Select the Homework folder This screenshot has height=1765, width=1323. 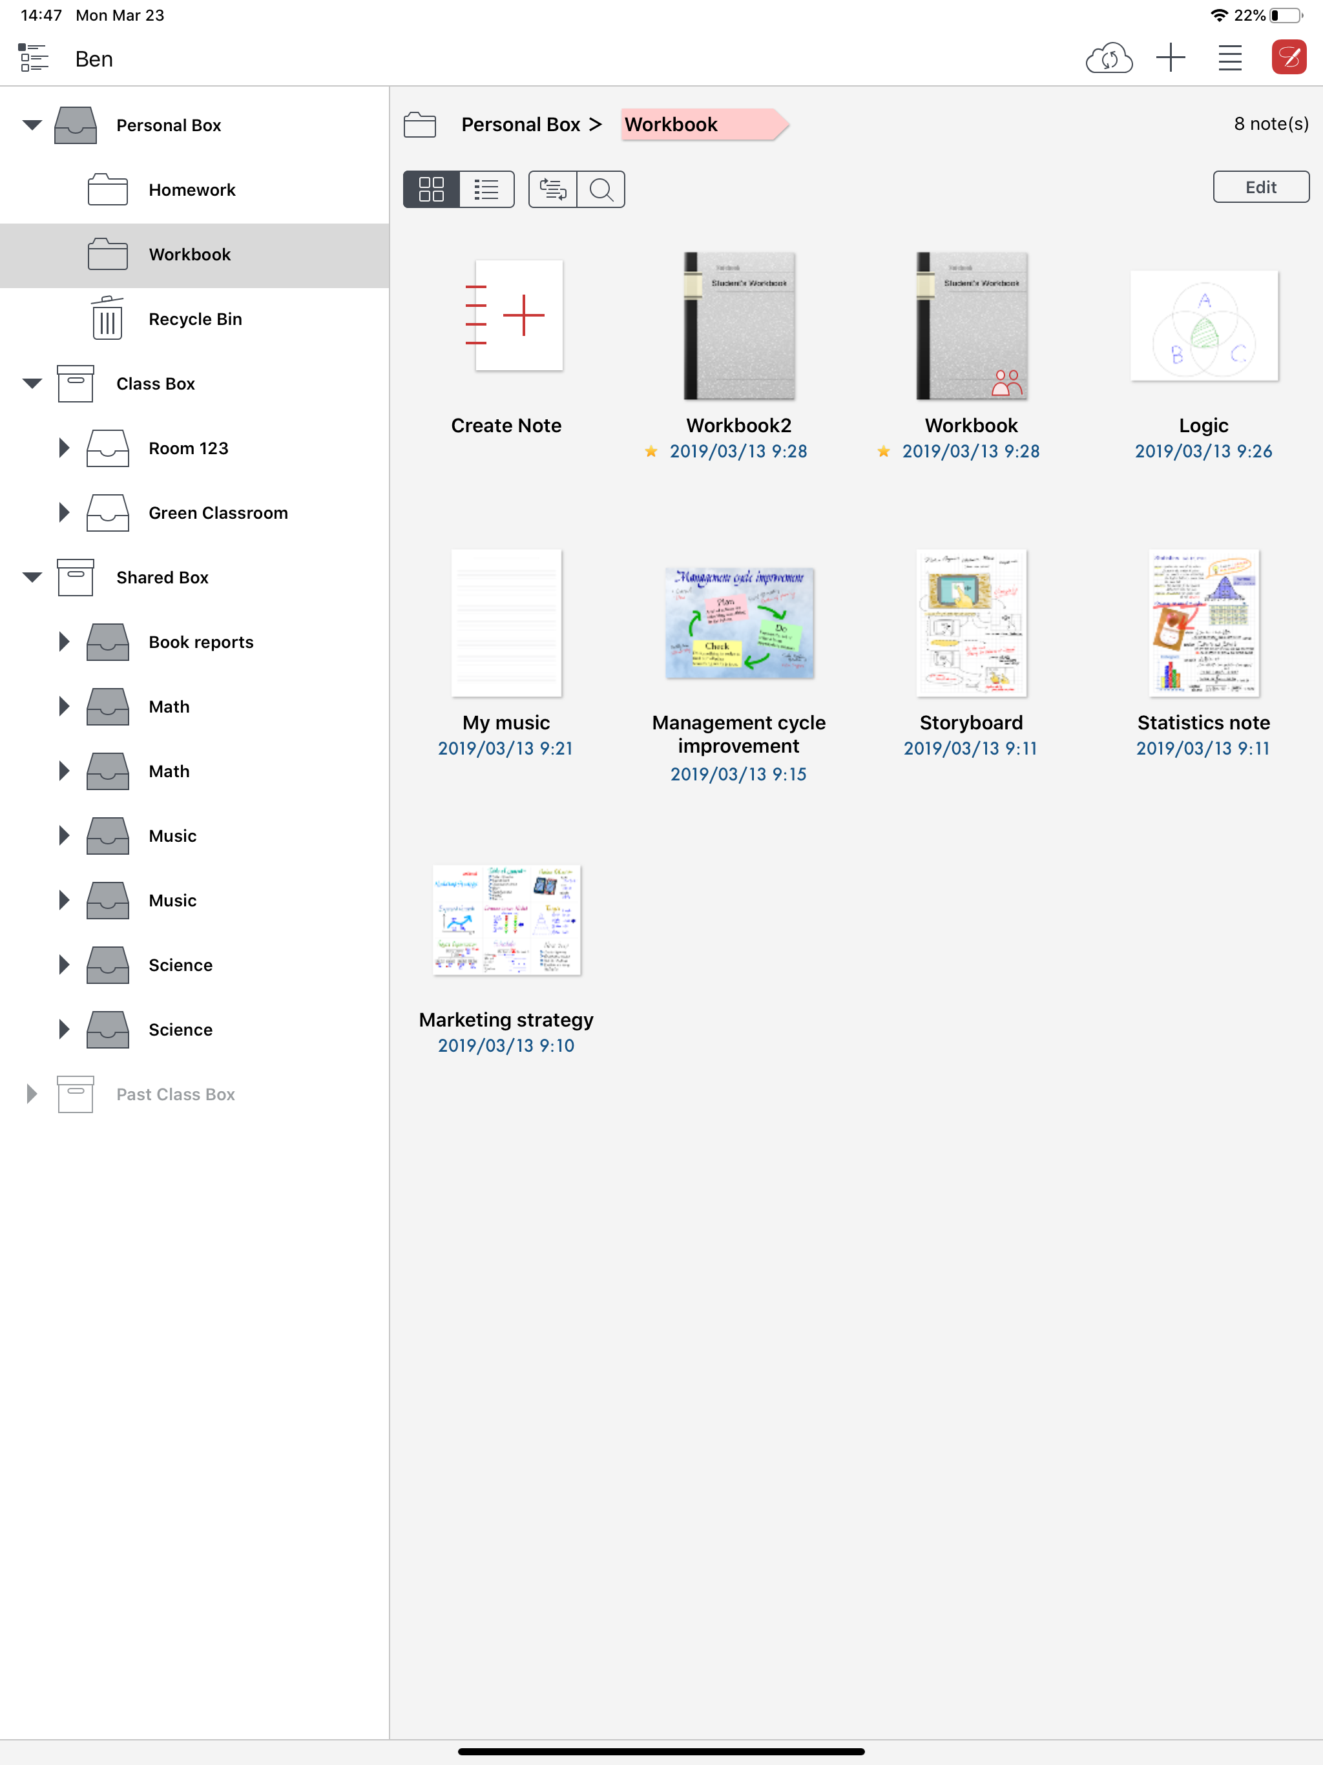191,190
